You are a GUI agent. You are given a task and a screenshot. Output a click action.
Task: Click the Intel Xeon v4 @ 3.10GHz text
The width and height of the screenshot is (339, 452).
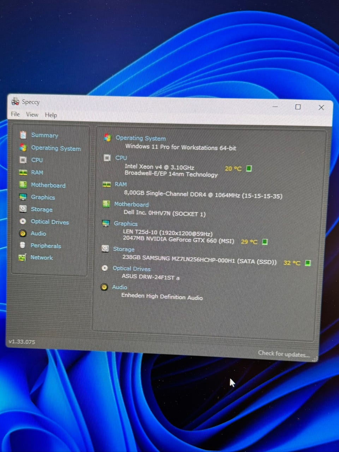coord(159,167)
